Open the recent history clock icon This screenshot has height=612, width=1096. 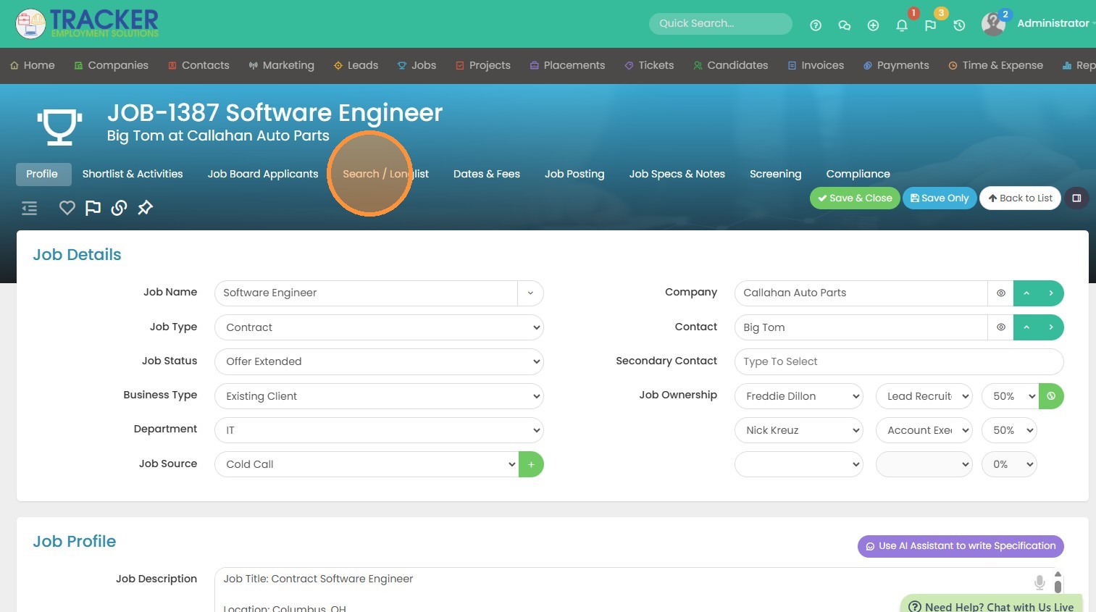[959, 25]
